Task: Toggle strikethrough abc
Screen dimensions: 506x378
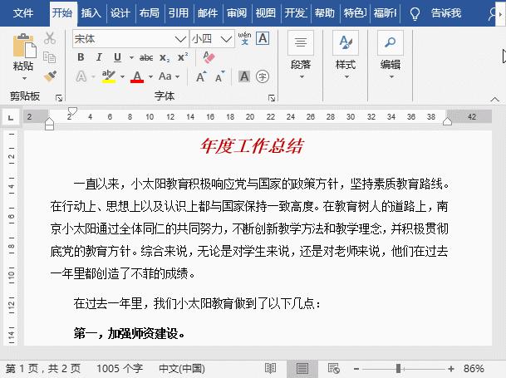Action: pyautogui.click(x=146, y=58)
